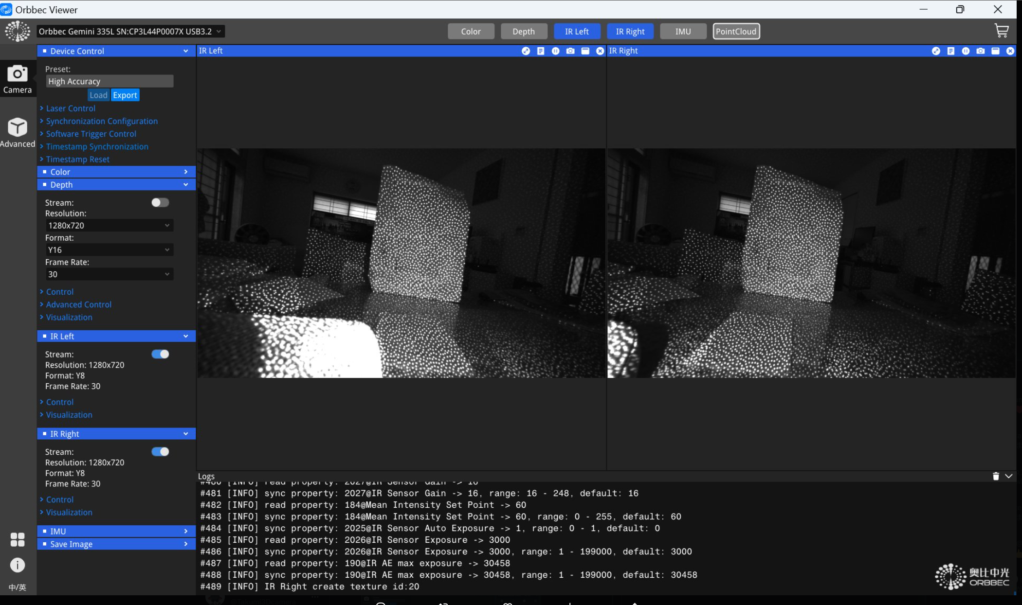Image resolution: width=1022 pixels, height=605 pixels.
Task: Open the info about icon
Action: coord(18,565)
